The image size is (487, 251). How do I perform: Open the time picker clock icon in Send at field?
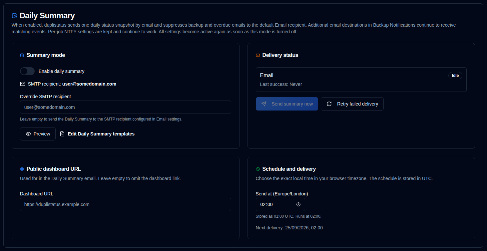point(298,204)
